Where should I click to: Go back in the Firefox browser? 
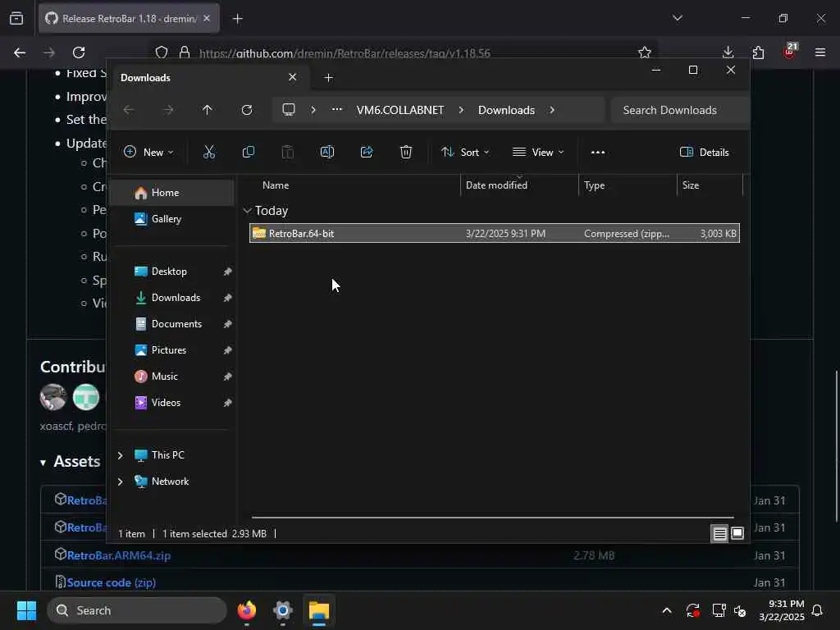(20, 52)
